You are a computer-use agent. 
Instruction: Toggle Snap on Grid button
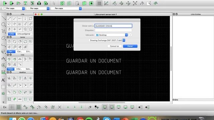click(x=19, y=107)
